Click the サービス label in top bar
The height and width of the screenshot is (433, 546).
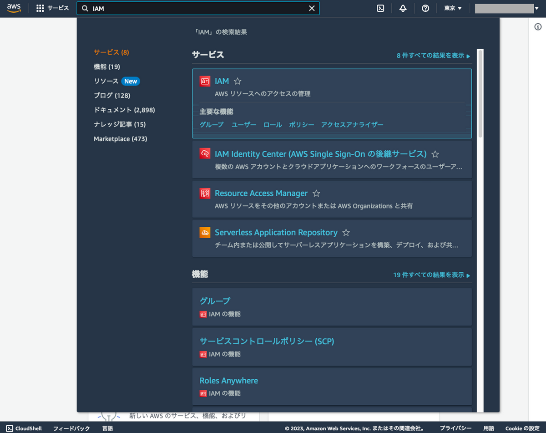pyautogui.click(x=58, y=8)
